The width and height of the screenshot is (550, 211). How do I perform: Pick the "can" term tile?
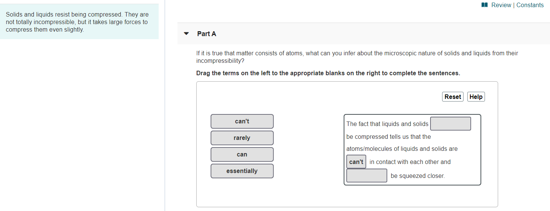pos(242,155)
